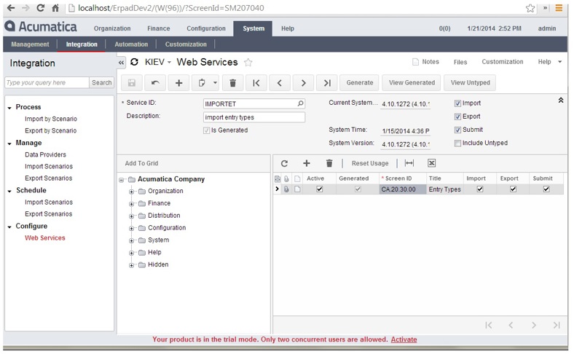This screenshot has height=354, width=574.
Task: Click the undo arrow icon in the toolbar
Action: (155, 83)
